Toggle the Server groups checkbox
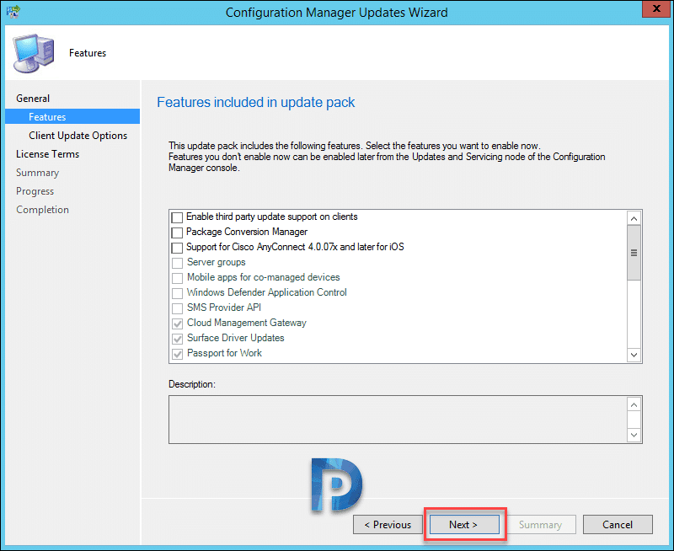674x551 pixels. click(x=177, y=263)
